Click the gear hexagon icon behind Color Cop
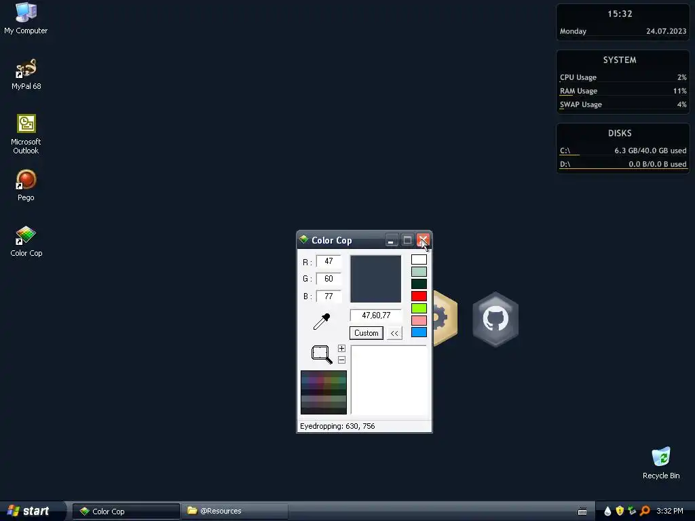The height and width of the screenshot is (521, 695). pos(445,318)
